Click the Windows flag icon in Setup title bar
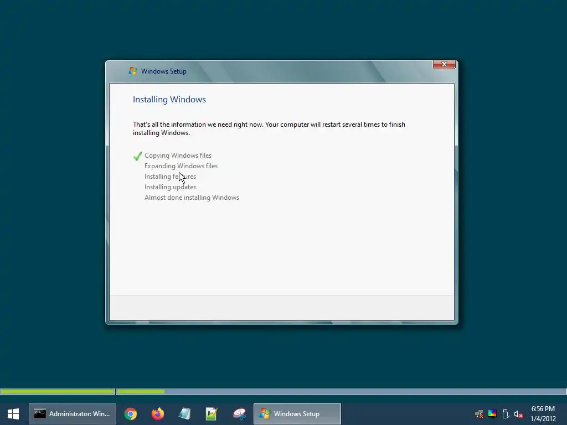 (133, 71)
